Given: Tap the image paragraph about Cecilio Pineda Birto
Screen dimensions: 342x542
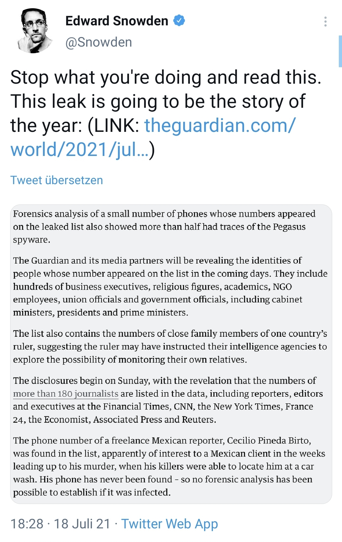Looking at the screenshot, I should point(169,466).
